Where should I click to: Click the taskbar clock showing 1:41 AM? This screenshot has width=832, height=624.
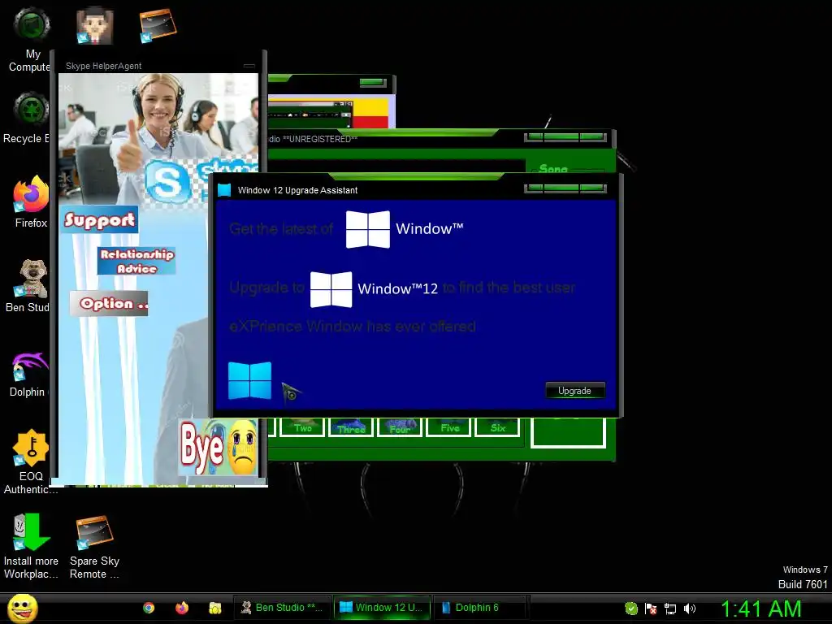point(760,609)
